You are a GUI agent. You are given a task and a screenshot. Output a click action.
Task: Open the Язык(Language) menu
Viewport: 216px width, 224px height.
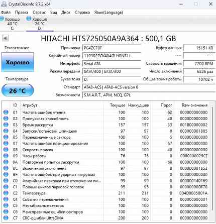click(x=109, y=13)
